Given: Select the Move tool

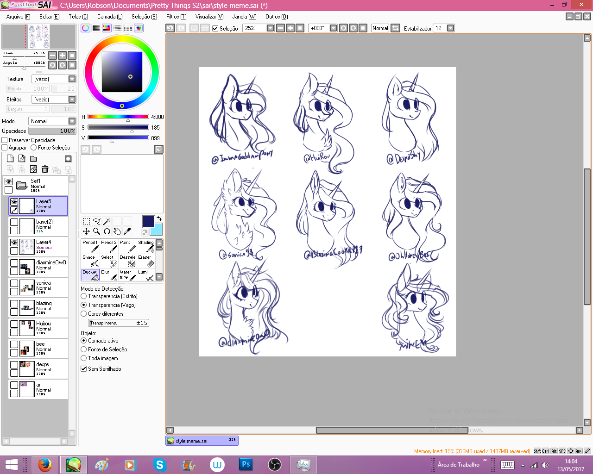Looking at the screenshot, I should (87, 231).
